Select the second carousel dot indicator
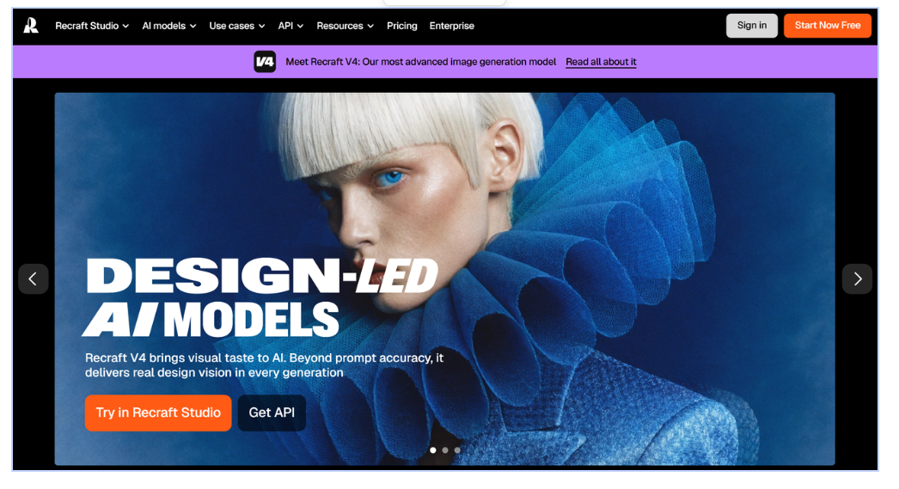 [x=445, y=449]
